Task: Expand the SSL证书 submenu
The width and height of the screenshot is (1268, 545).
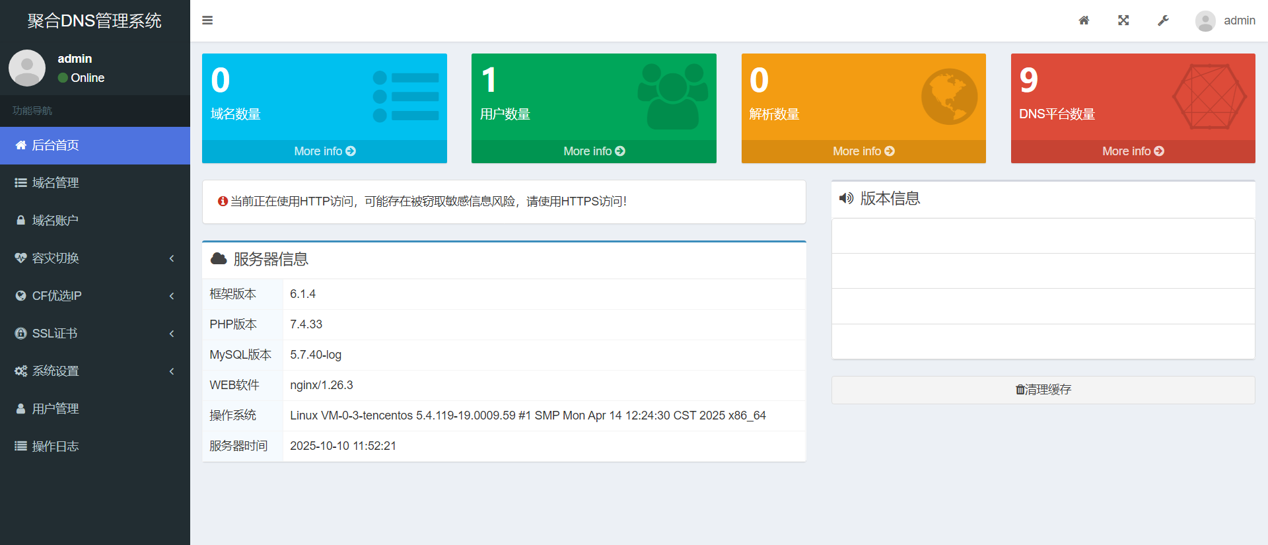Action: 95,334
